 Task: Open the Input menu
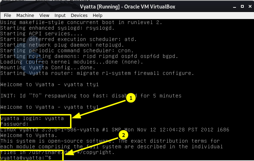[60, 15]
